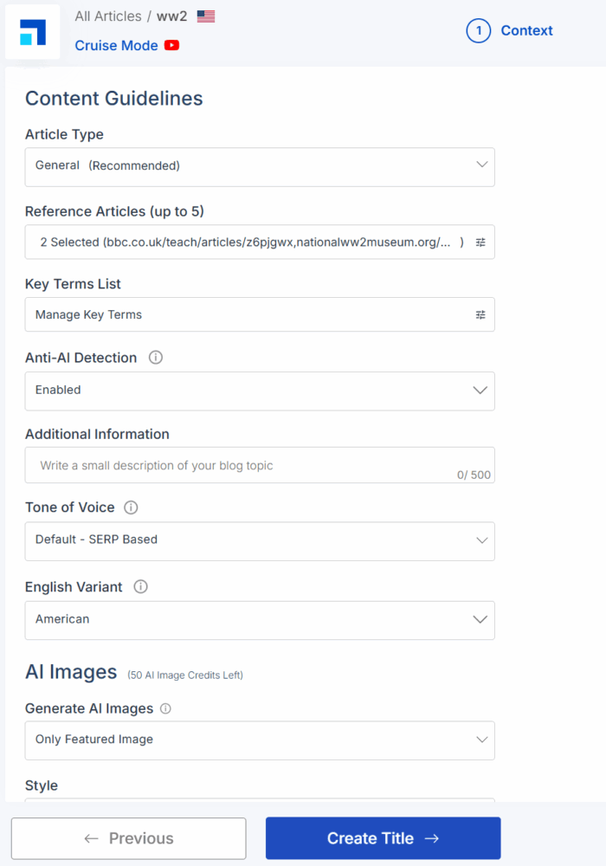Open the Anti-AI Detection Enabled dropdown
This screenshot has height=866, width=606.
coord(259,391)
